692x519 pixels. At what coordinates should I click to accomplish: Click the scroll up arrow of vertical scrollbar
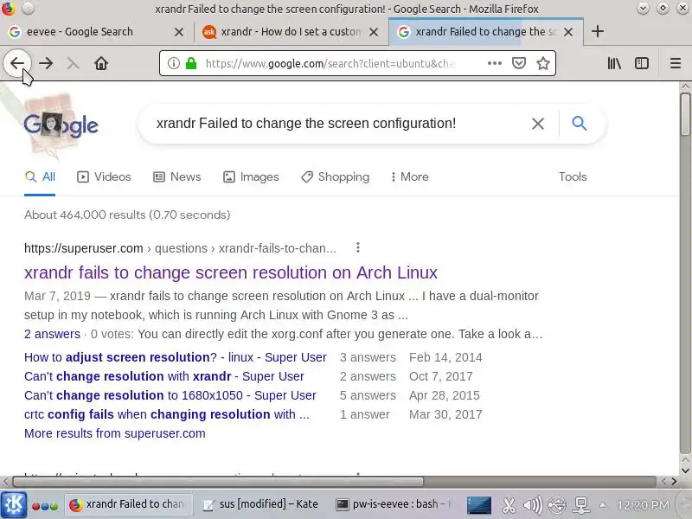click(685, 86)
